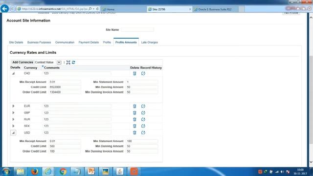Switch to the Communication tab
The width and height of the screenshot is (313, 176).
click(x=65, y=43)
